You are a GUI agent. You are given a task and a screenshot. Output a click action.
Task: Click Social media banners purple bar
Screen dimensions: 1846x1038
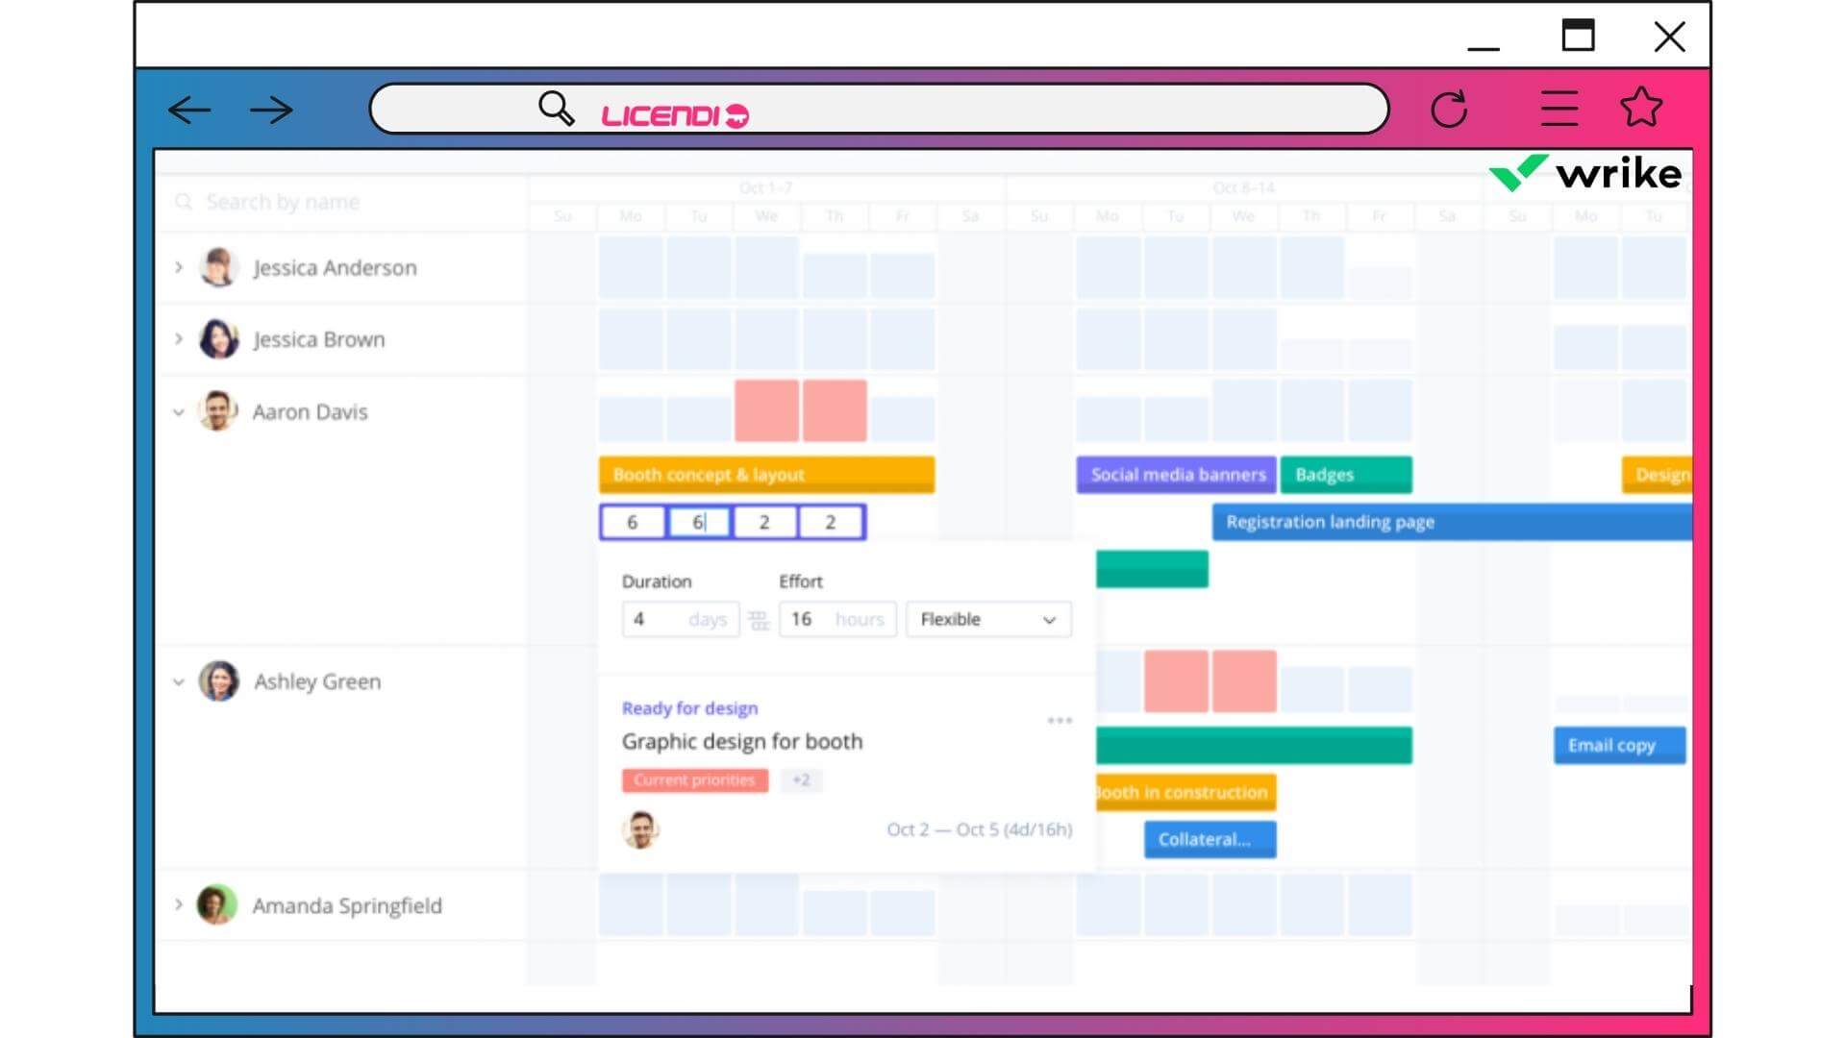pyautogui.click(x=1175, y=473)
